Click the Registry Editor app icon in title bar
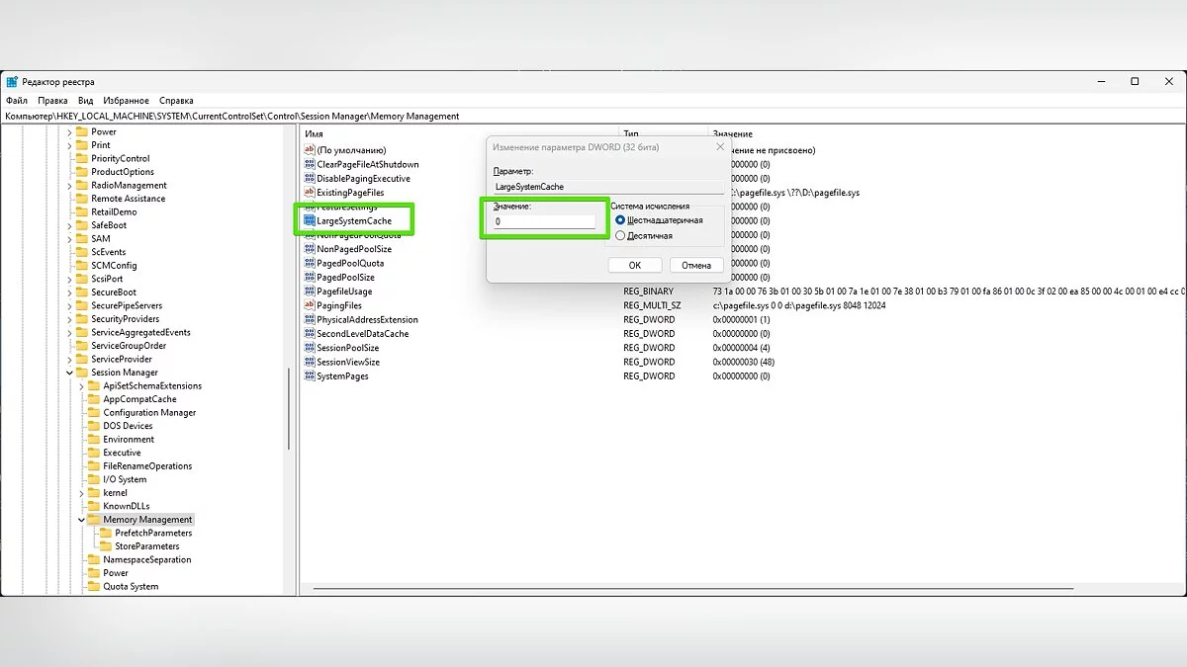Image resolution: width=1187 pixels, height=667 pixels. (x=12, y=82)
